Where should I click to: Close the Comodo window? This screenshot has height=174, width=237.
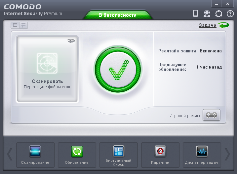point(227,4)
